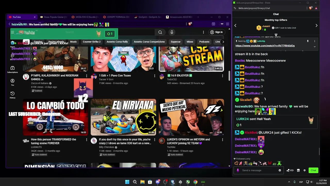Select the Mixes category chip
Screen dimensions: 330x186
[x=190, y=42]
